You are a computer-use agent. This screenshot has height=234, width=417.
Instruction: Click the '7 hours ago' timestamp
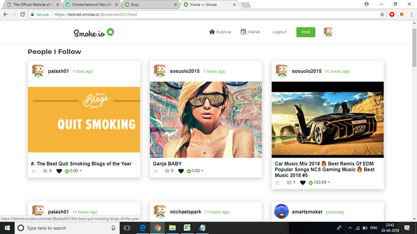pyautogui.click(x=214, y=71)
